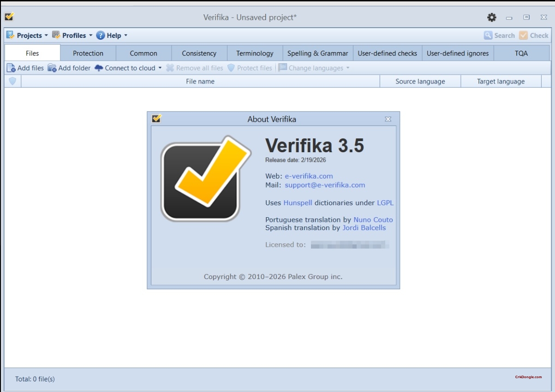Switch to the Protection tab
Image resolution: width=555 pixels, height=392 pixels.
coord(88,53)
